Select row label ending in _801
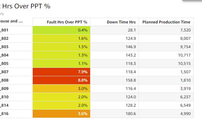Viewport: 202px width, 122px height. 4,30
